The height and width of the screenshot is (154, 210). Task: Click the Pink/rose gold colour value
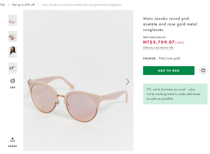[169, 58]
